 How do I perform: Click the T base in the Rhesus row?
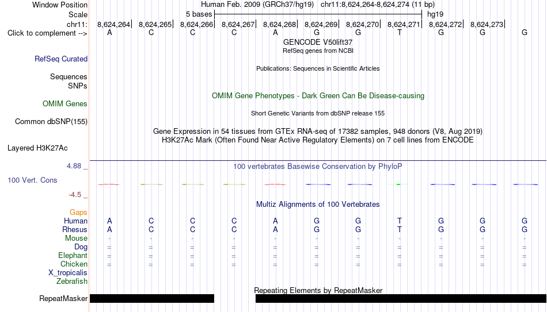point(400,229)
